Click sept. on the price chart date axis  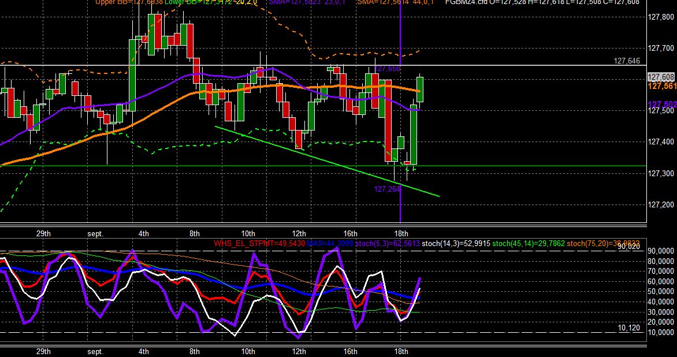95,233
